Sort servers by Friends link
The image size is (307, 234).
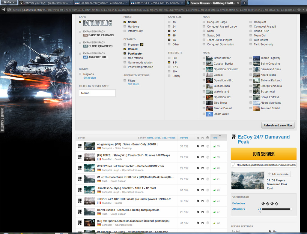pyautogui.click(x=171, y=138)
